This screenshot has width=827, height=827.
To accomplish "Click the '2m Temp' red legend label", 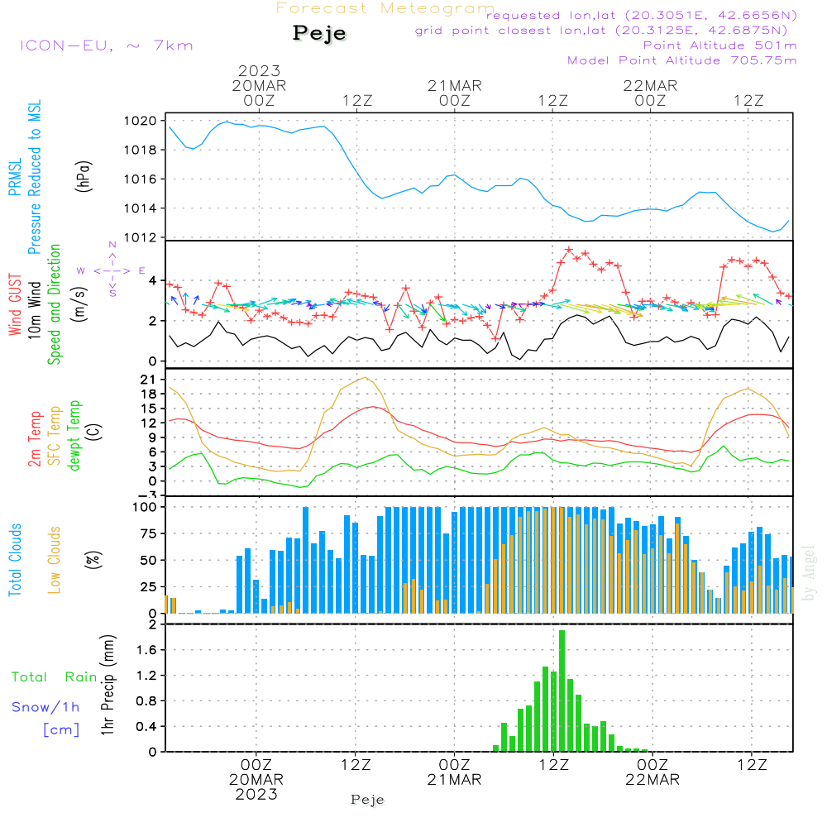I will (34, 439).
